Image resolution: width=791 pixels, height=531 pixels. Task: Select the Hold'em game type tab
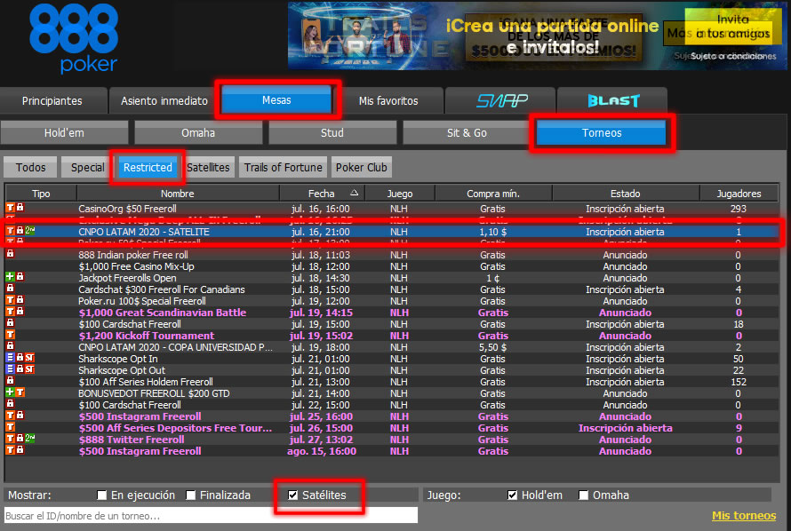[64, 133]
